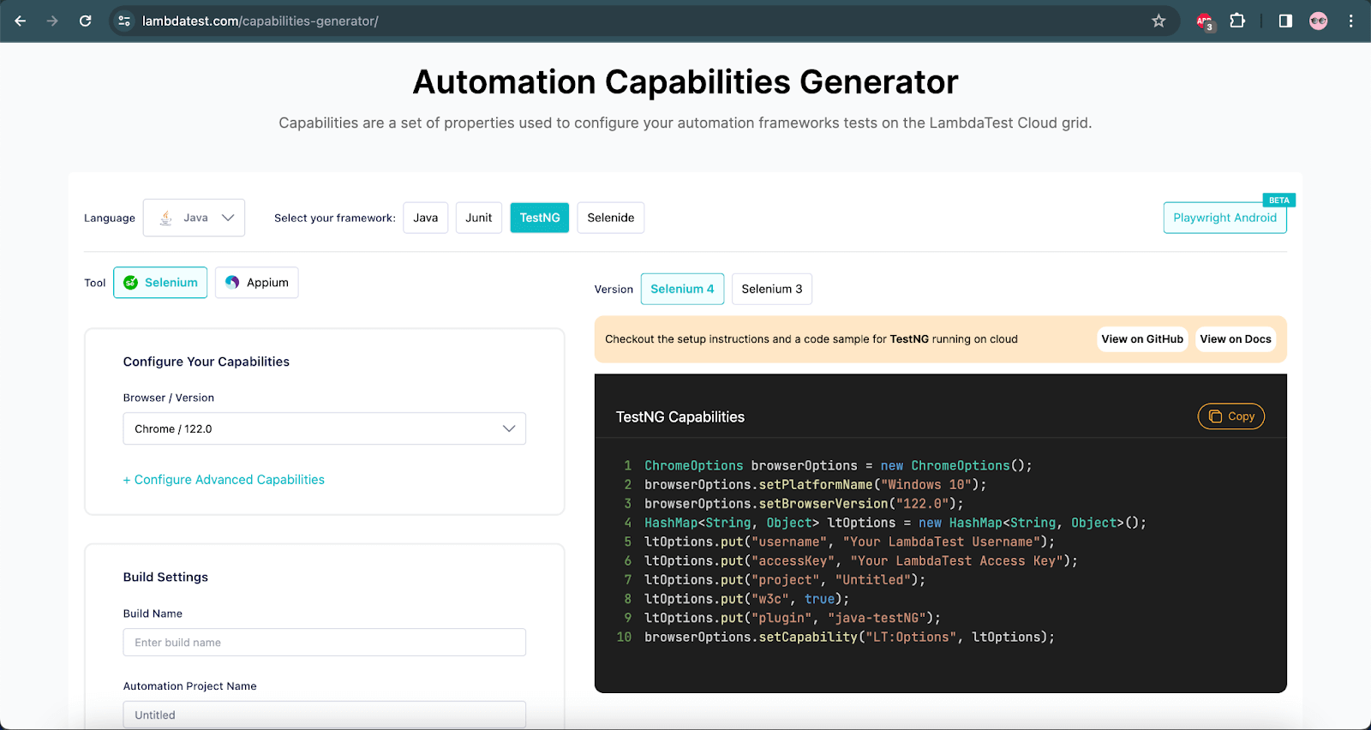The height and width of the screenshot is (730, 1371).
Task: Click the Configure Your Capabilities heading
Action: (207, 362)
